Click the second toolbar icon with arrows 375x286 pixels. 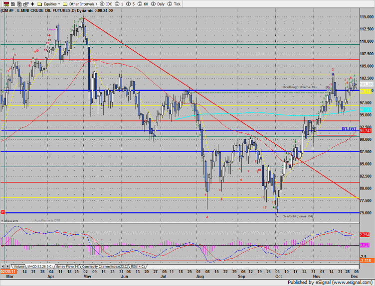coord(13,4)
